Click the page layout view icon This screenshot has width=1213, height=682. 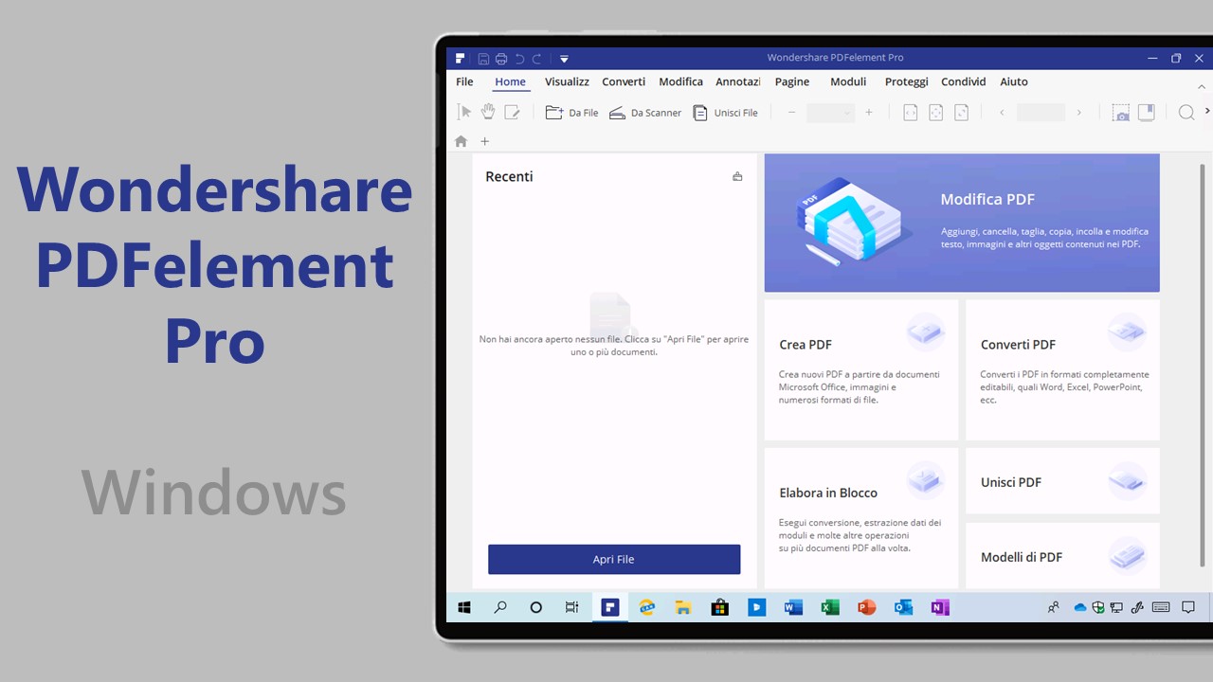tap(1146, 113)
